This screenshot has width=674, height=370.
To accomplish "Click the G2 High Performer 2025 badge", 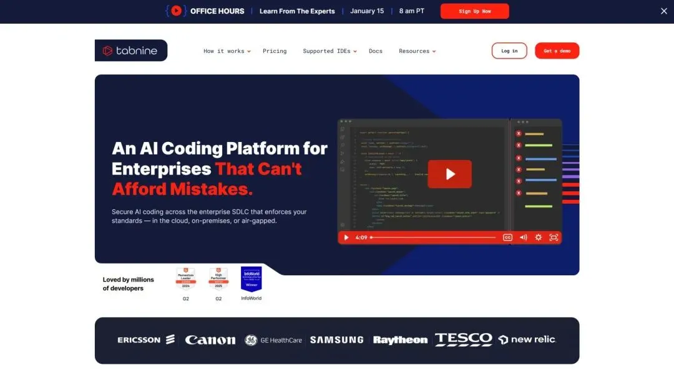I will (x=218, y=279).
